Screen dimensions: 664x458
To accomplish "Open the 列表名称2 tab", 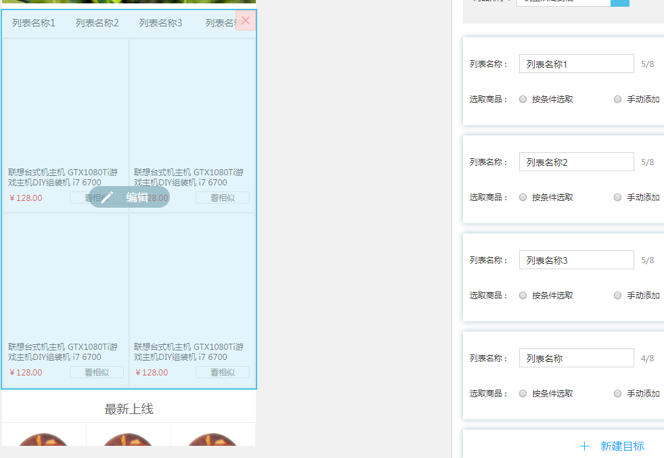I will coord(97,23).
